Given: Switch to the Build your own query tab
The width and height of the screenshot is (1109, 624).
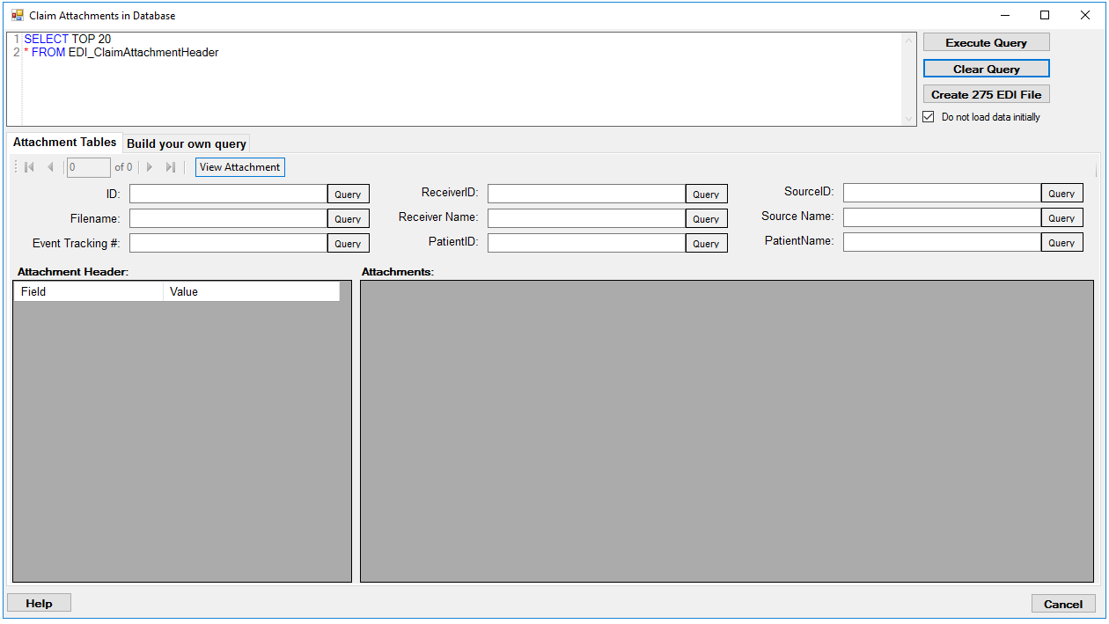Looking at the screenshot, I should coord(186,142).
